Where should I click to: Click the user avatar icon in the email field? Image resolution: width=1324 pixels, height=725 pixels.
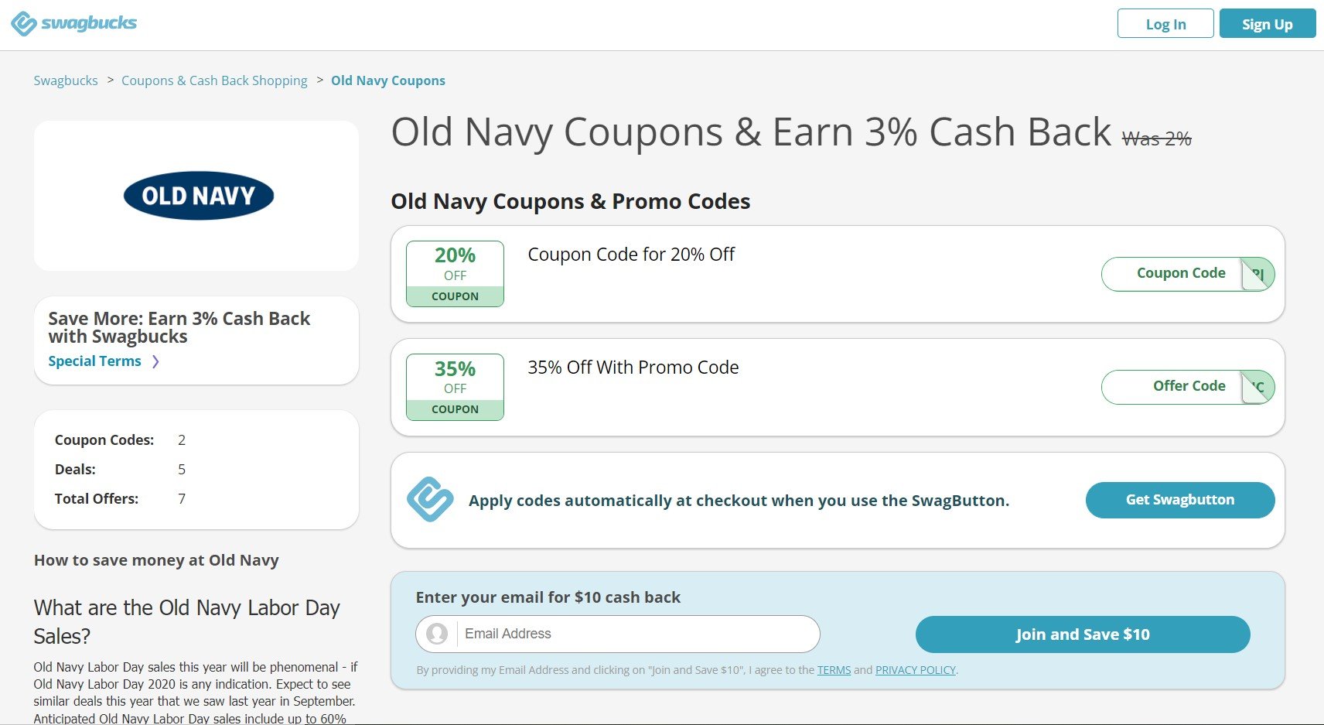[x=437, y=634]
